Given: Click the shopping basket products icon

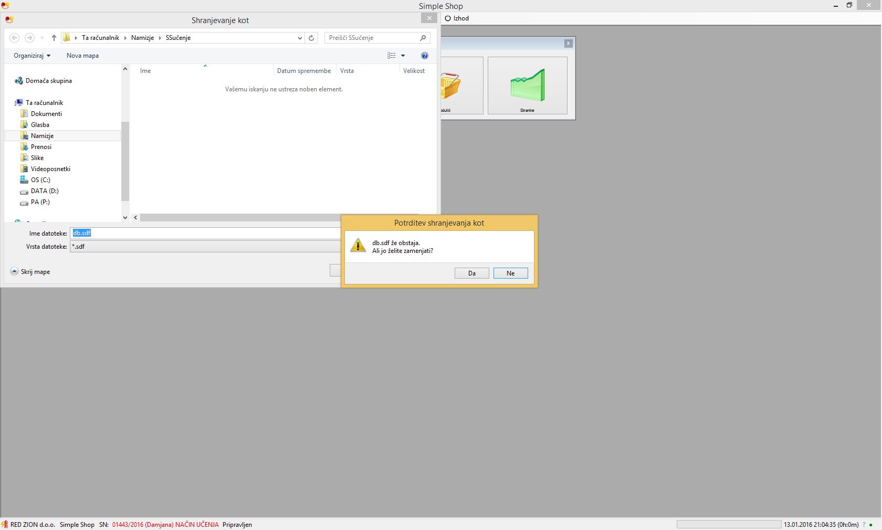Looking at the screenshot, I should [x=450, y=86].
